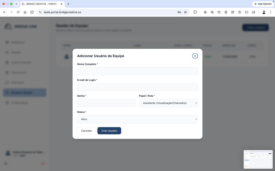275x171 pixels.
Task: Expand the tab search dropdown arrow
Action: [x=16, y=4]
